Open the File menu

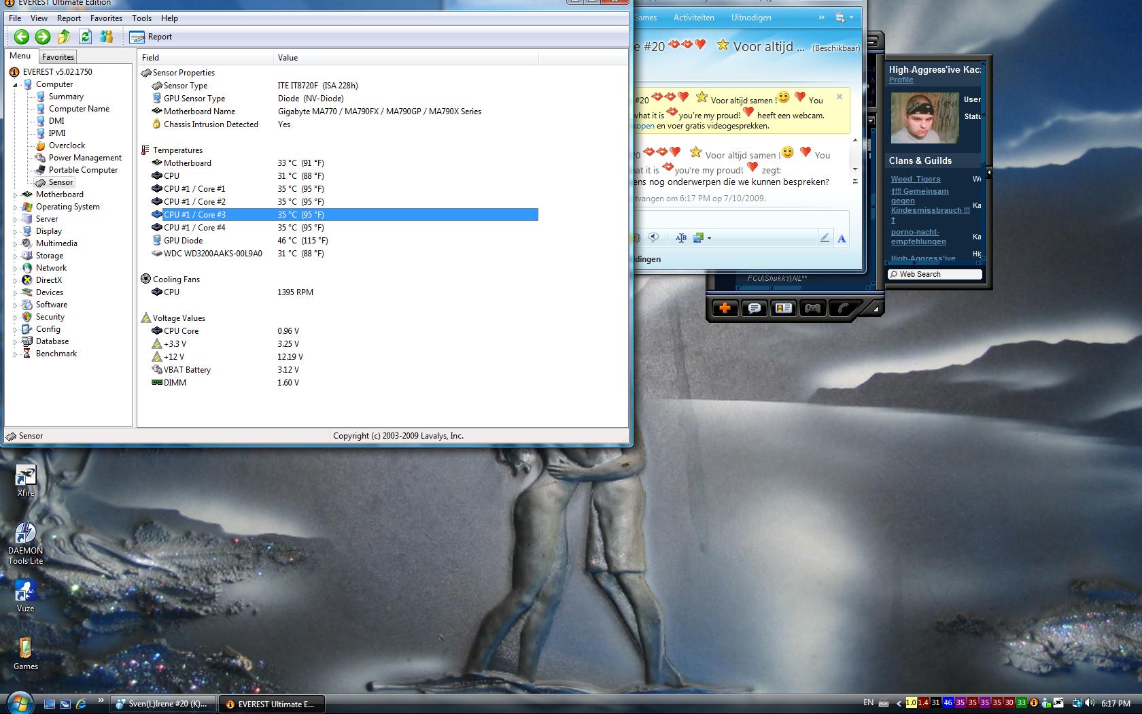(15, 18)
